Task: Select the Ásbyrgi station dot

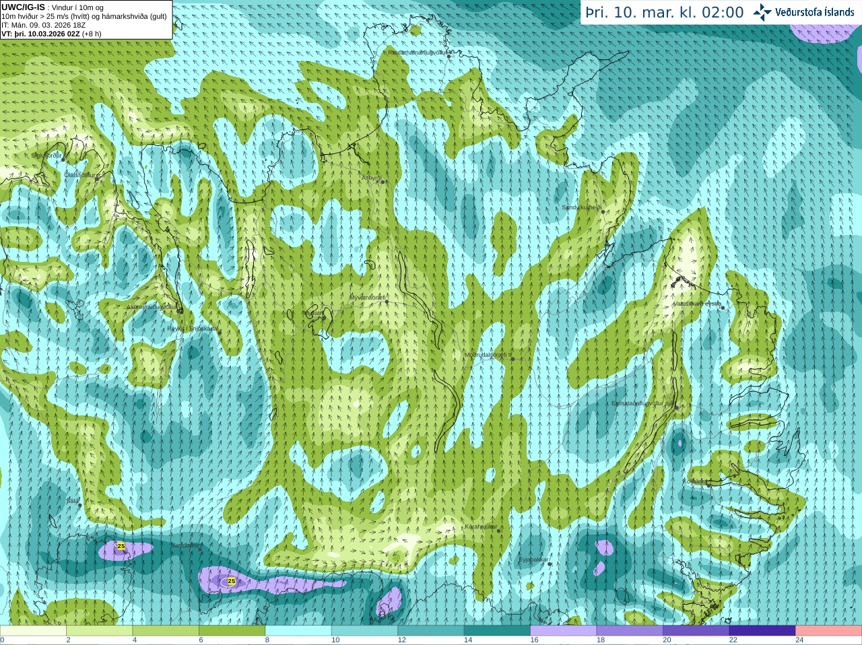Action: point(383,182)
